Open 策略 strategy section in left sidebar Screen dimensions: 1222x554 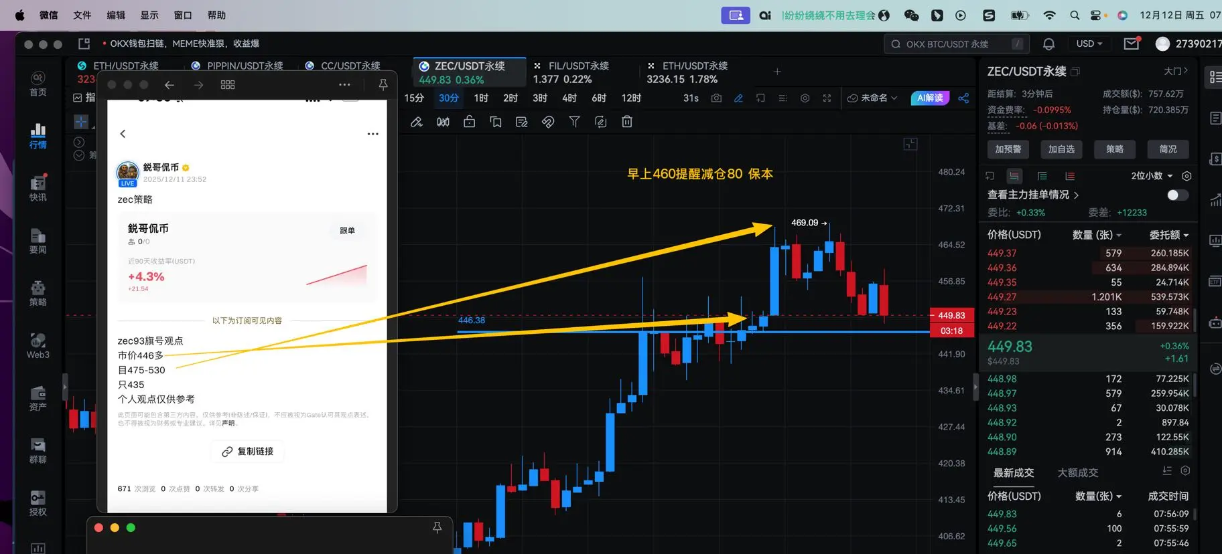pyautogui.click(x=38, y=293)
